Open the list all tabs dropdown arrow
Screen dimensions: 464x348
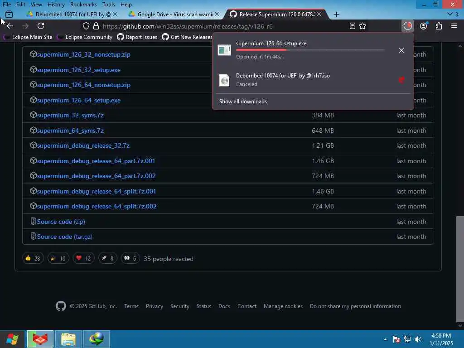(450, 14)
